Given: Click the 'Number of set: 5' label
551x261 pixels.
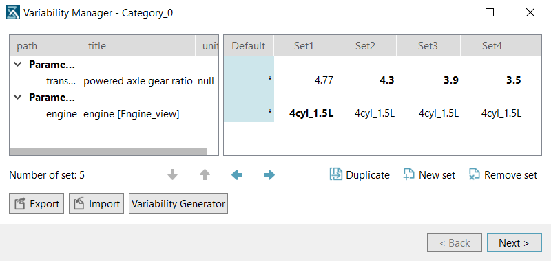Looking at the screenshot, I should coord(47,175).
